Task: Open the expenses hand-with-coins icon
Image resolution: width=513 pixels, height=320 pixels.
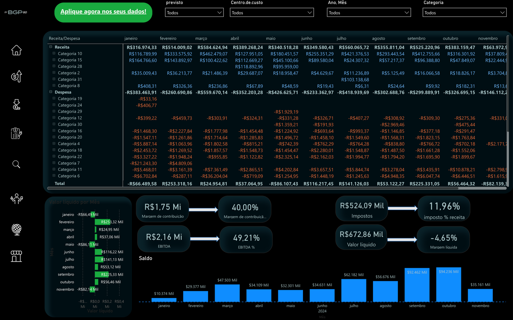Action: (16, 105)
